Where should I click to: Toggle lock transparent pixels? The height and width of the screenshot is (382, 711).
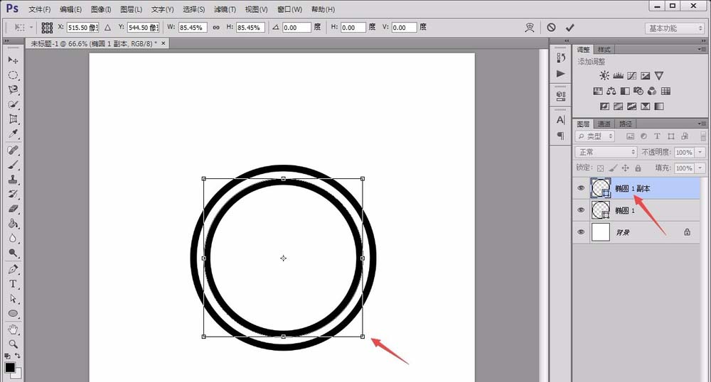600,168
